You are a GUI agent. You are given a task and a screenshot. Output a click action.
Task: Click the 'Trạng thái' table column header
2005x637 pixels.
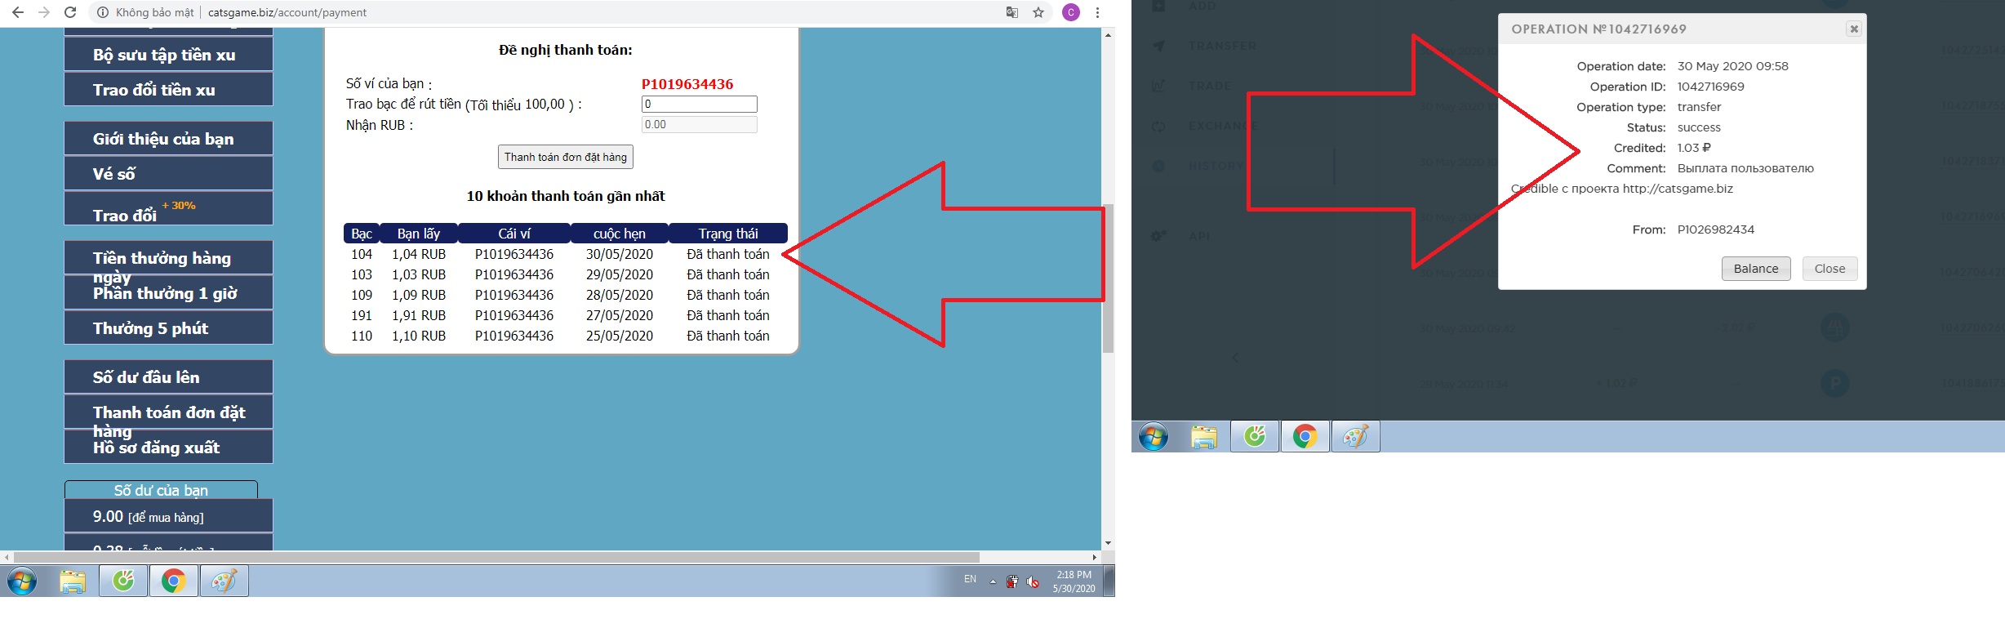click(x=728, y=234)
